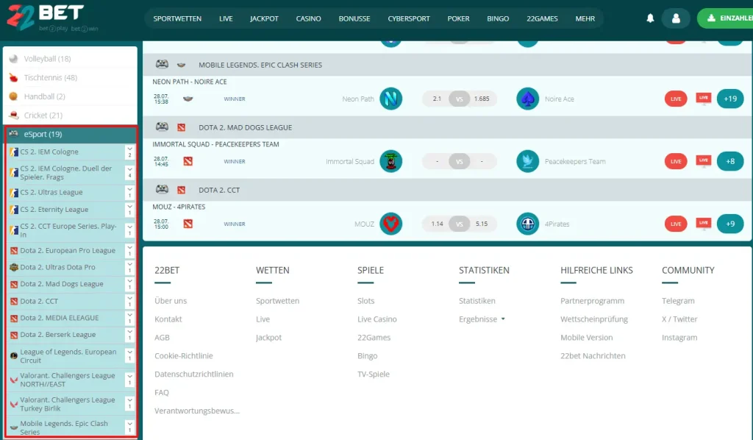Open the Über uns footer link
Image resolution: width=753 pixels, height=440 pixels.
pyautogui.click(x=171, y=301)
